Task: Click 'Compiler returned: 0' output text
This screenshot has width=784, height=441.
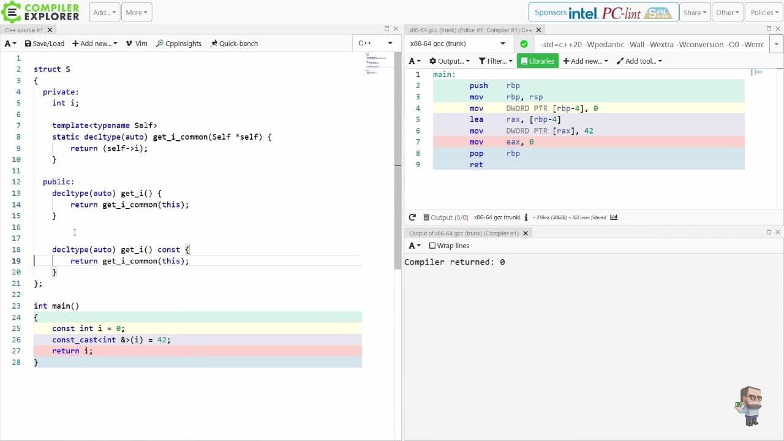Action: click(x=454, y=262)
